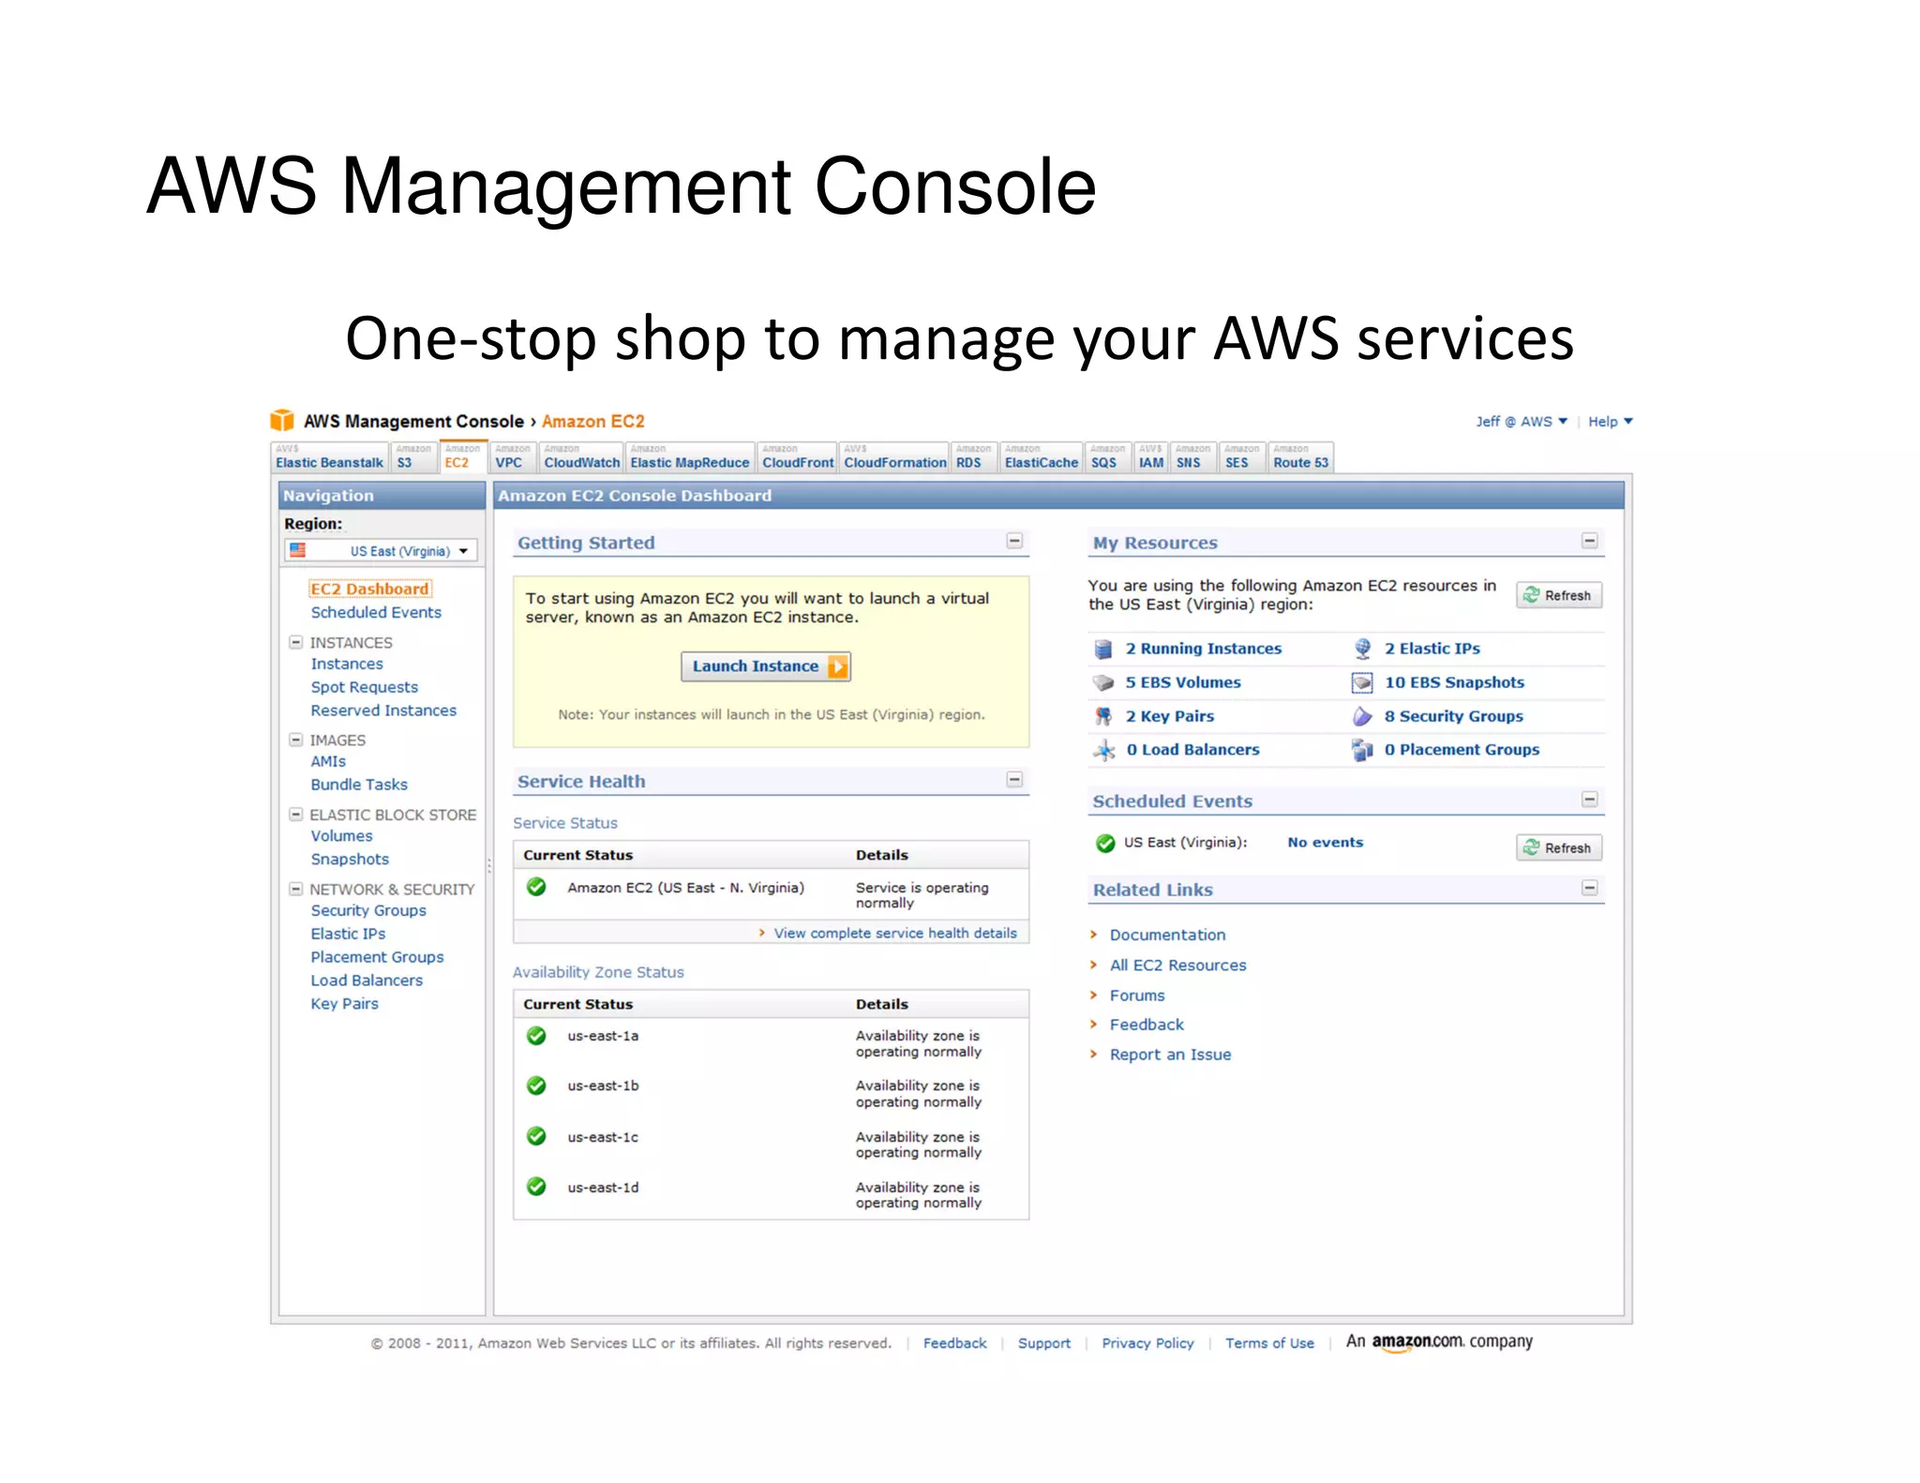Open the Documentation related link
Screen dimensions: 1920x1483
click(1167, 935)
